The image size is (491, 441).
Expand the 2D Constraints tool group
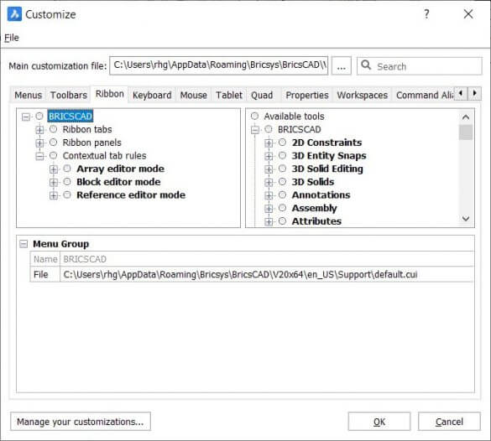[x=269, y=143]
